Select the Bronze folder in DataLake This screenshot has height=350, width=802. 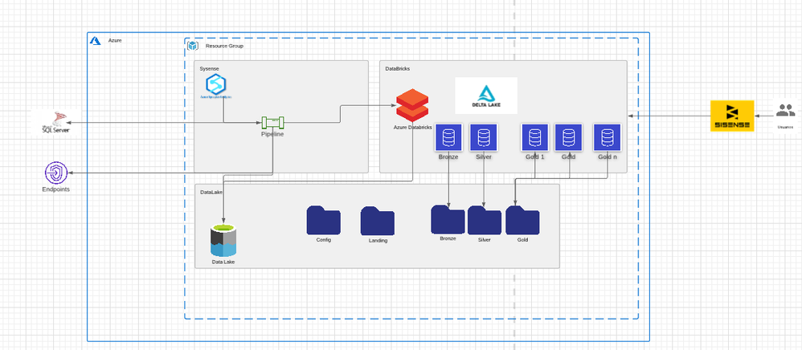click(x=448, y=220)
